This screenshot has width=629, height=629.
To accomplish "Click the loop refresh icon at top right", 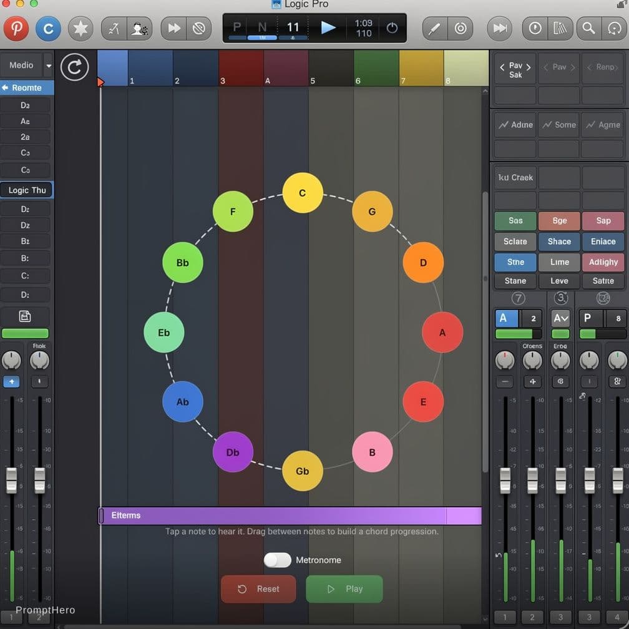I will (x=614, y=28).
